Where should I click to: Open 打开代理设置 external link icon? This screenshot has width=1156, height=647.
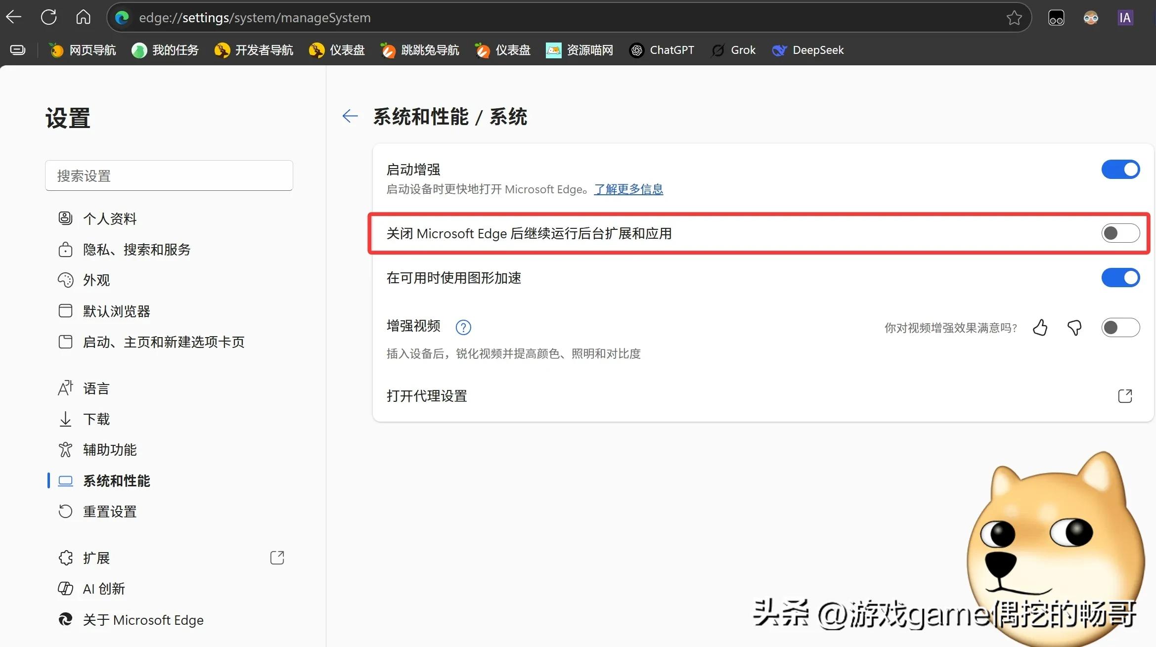pyautogui.click(x=1125, y=396)
